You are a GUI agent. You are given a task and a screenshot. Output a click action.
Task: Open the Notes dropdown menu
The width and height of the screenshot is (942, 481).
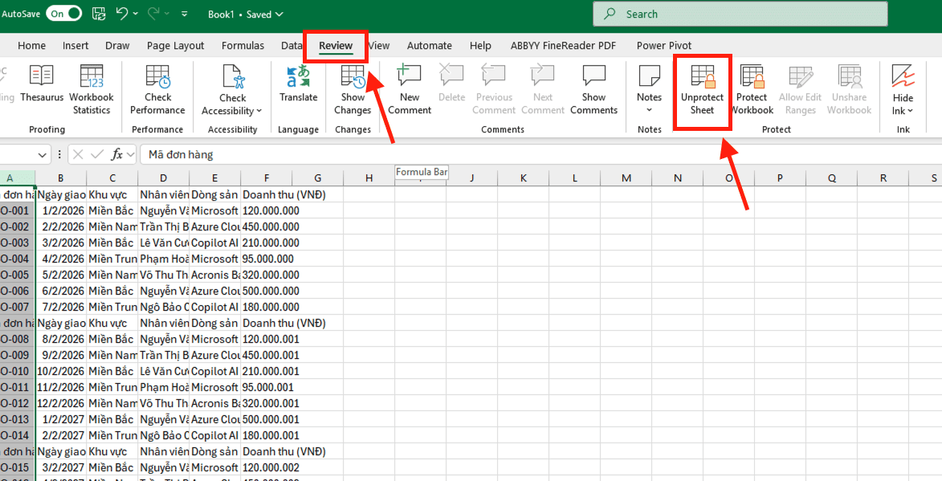(x=649, y=110)
